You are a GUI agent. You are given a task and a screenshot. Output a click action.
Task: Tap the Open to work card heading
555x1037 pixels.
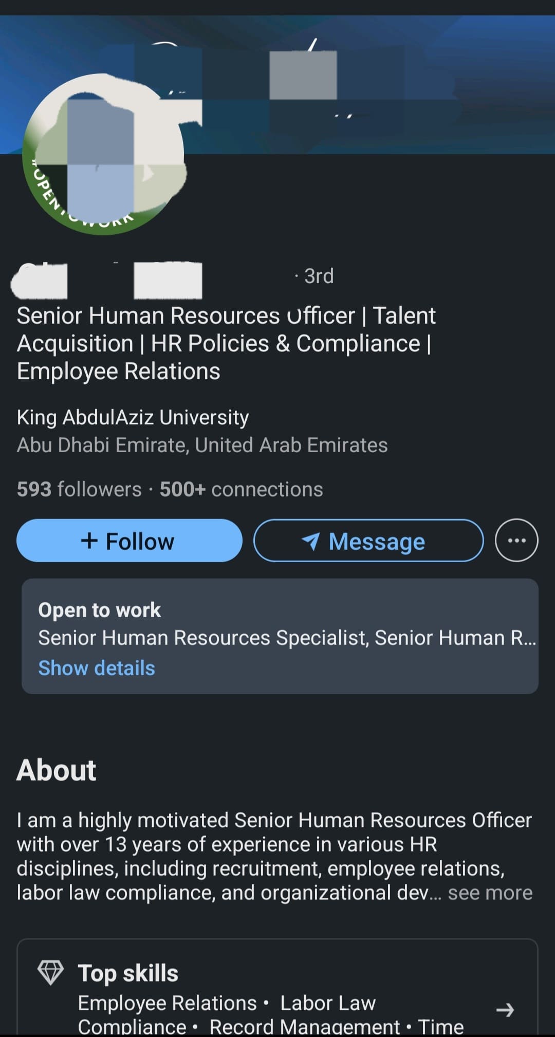pyautogui.click(x=99, y=610)
